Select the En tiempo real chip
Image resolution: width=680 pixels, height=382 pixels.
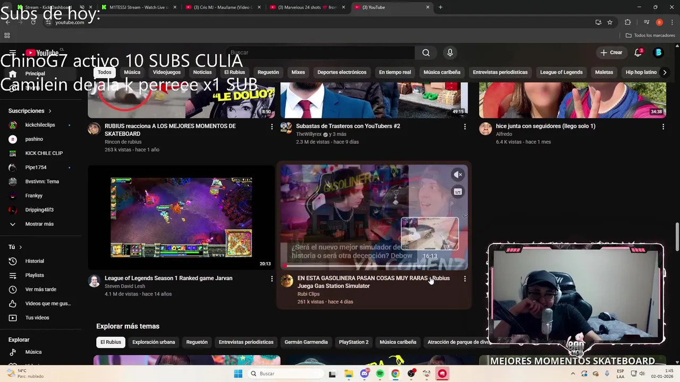tap(395, 72)
